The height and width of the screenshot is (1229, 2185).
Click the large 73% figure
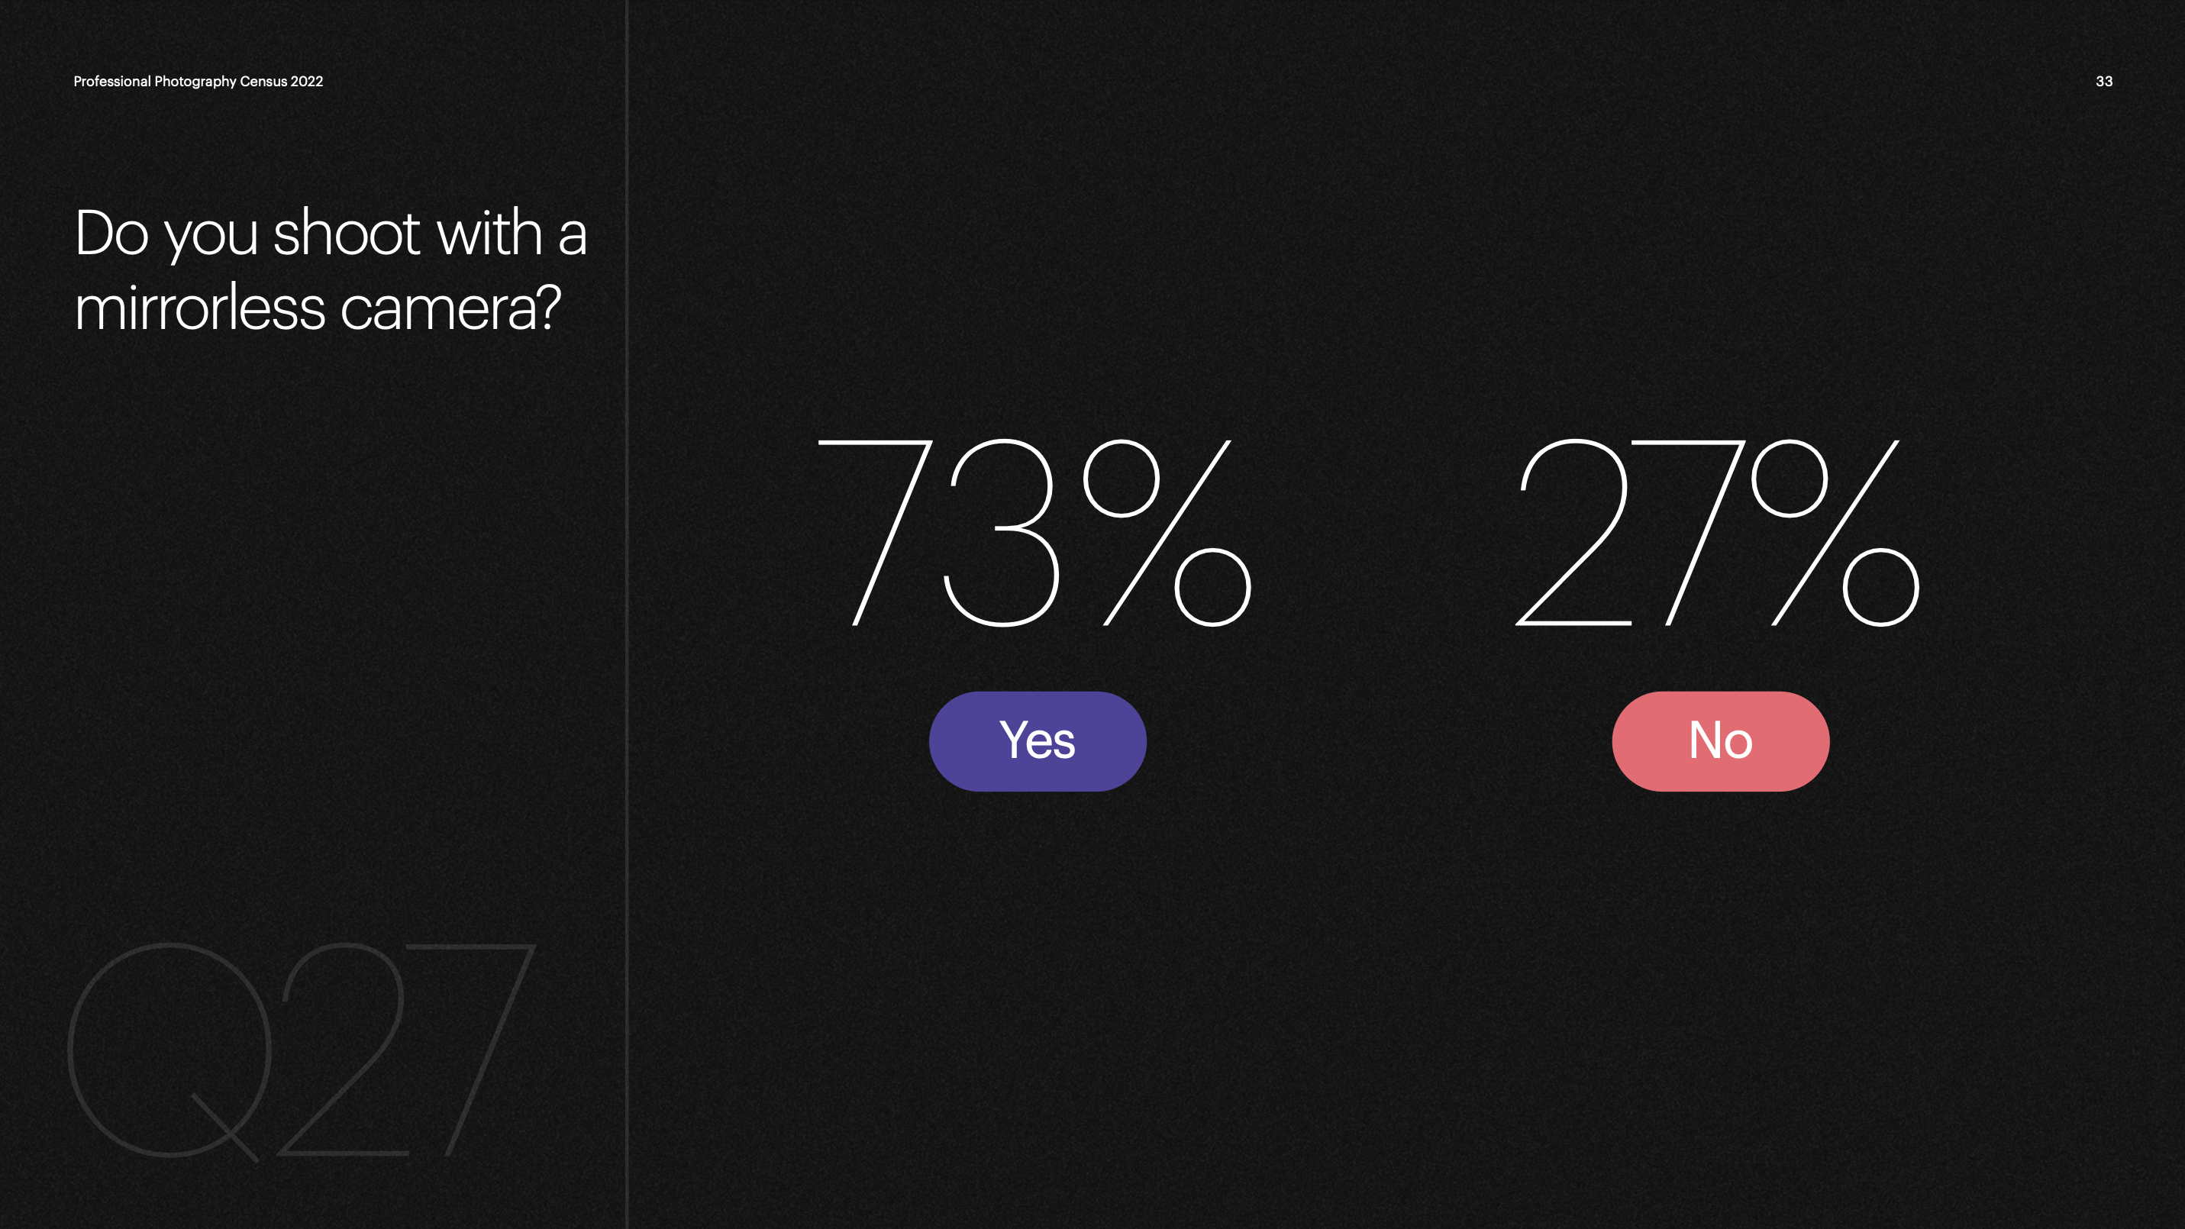point(1034,533)
